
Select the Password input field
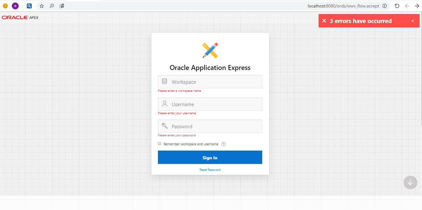[215, 126]
